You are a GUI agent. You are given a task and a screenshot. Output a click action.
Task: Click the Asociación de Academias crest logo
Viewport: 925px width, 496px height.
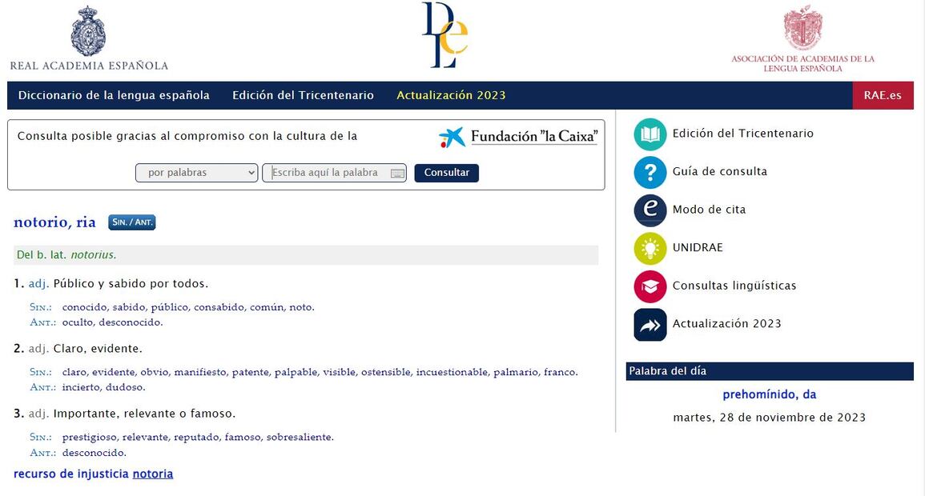click(x=802, y=29)
